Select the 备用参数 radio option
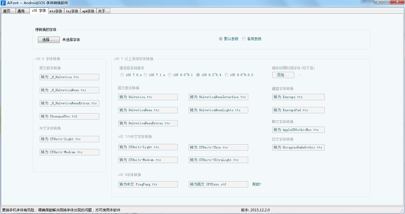Screen dimensions: 405x214 pos(244,39)
